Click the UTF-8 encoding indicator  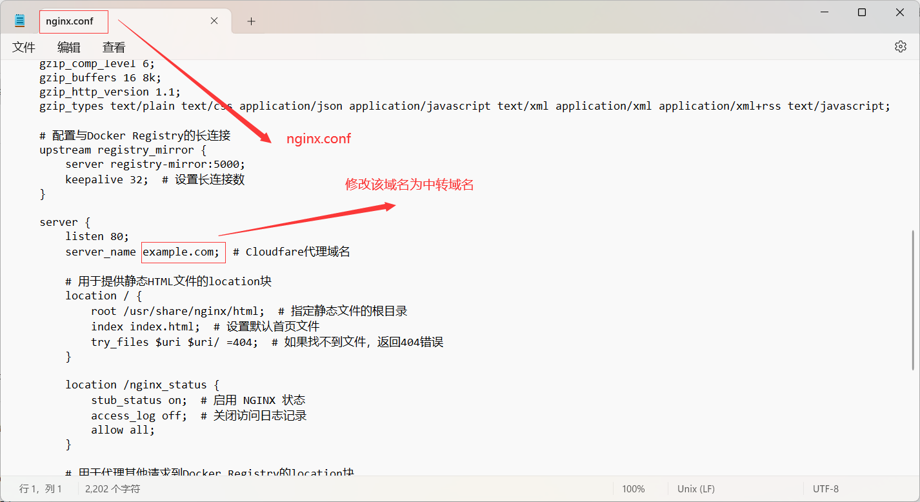point(826,489)
